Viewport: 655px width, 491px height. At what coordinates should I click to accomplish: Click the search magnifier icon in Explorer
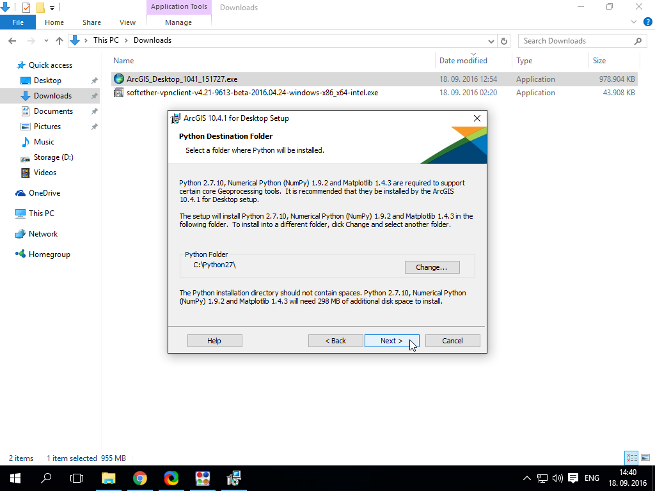(638, 41)
